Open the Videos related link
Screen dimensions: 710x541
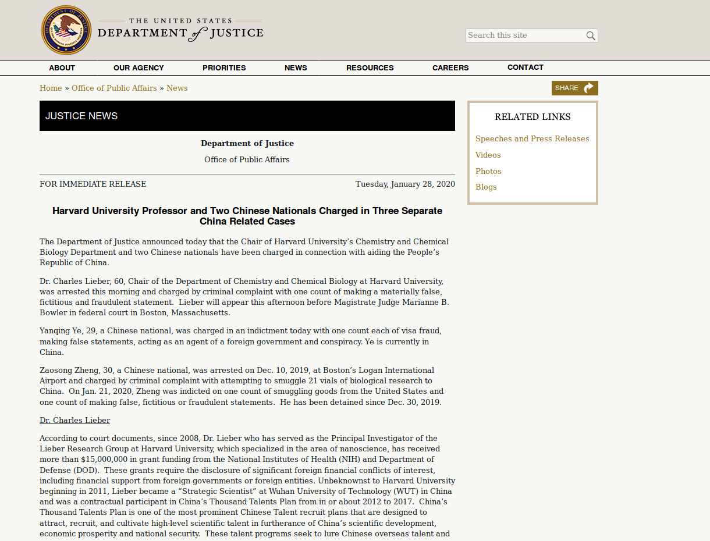tap(488, 155)
